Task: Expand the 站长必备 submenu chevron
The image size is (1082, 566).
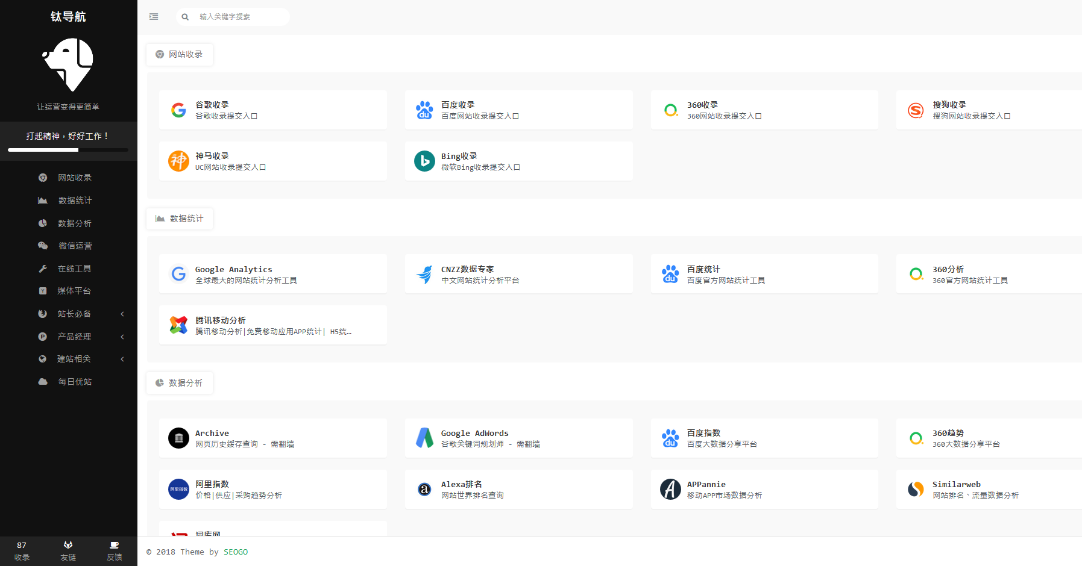Action: click(x=122, y=314)
